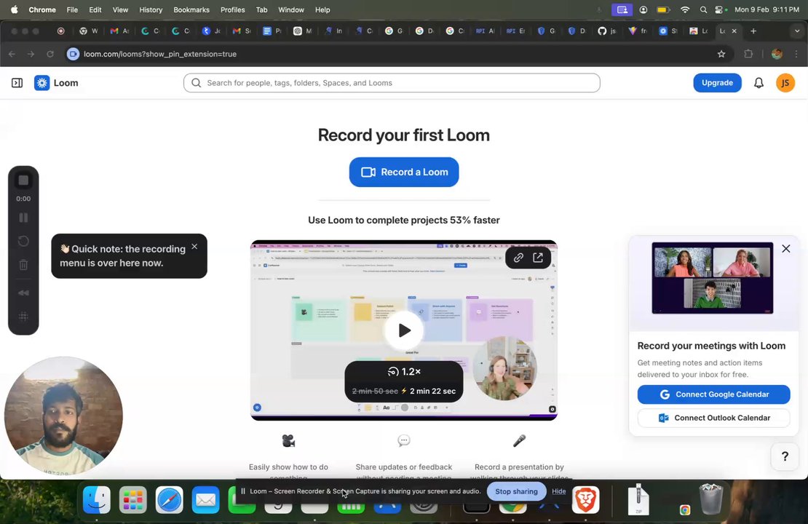The height and width of the screenshot is (524, 808).
Task: Launch Safari from the Dock
Action: coord(170,500)
